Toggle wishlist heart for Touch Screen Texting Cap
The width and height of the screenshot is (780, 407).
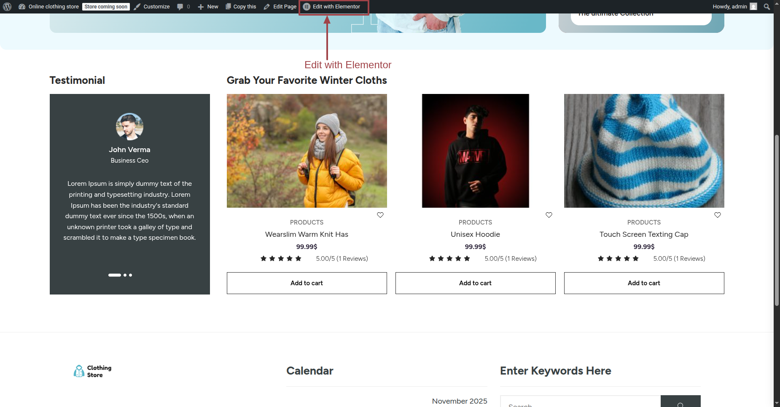(718, 215)
